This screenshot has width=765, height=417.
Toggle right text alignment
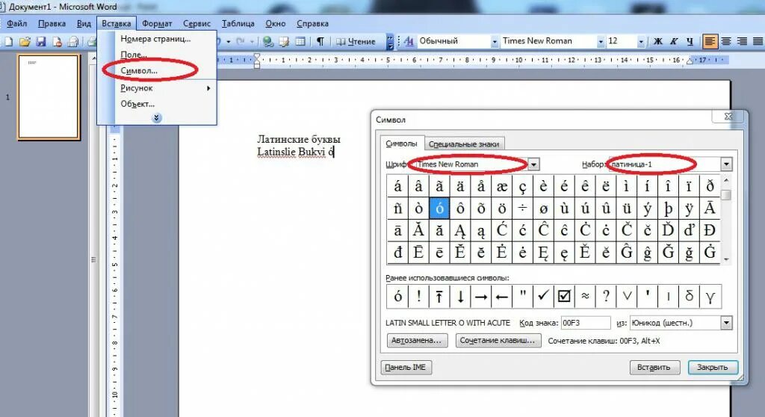click(x=742, y=42)
